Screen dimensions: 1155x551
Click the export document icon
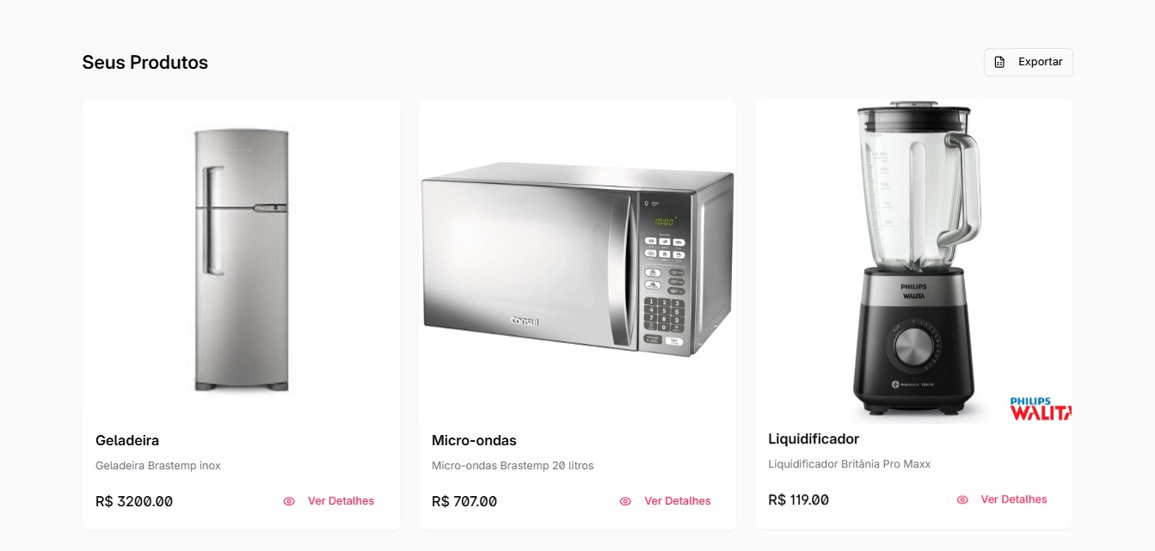(x=999, y=62)
